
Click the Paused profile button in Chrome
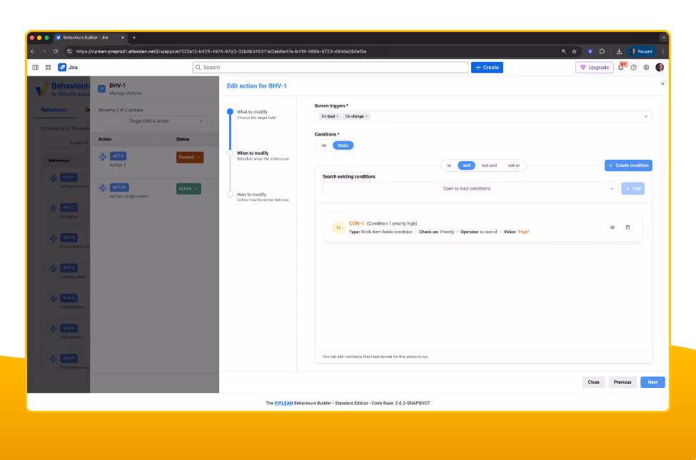[642, 51]
